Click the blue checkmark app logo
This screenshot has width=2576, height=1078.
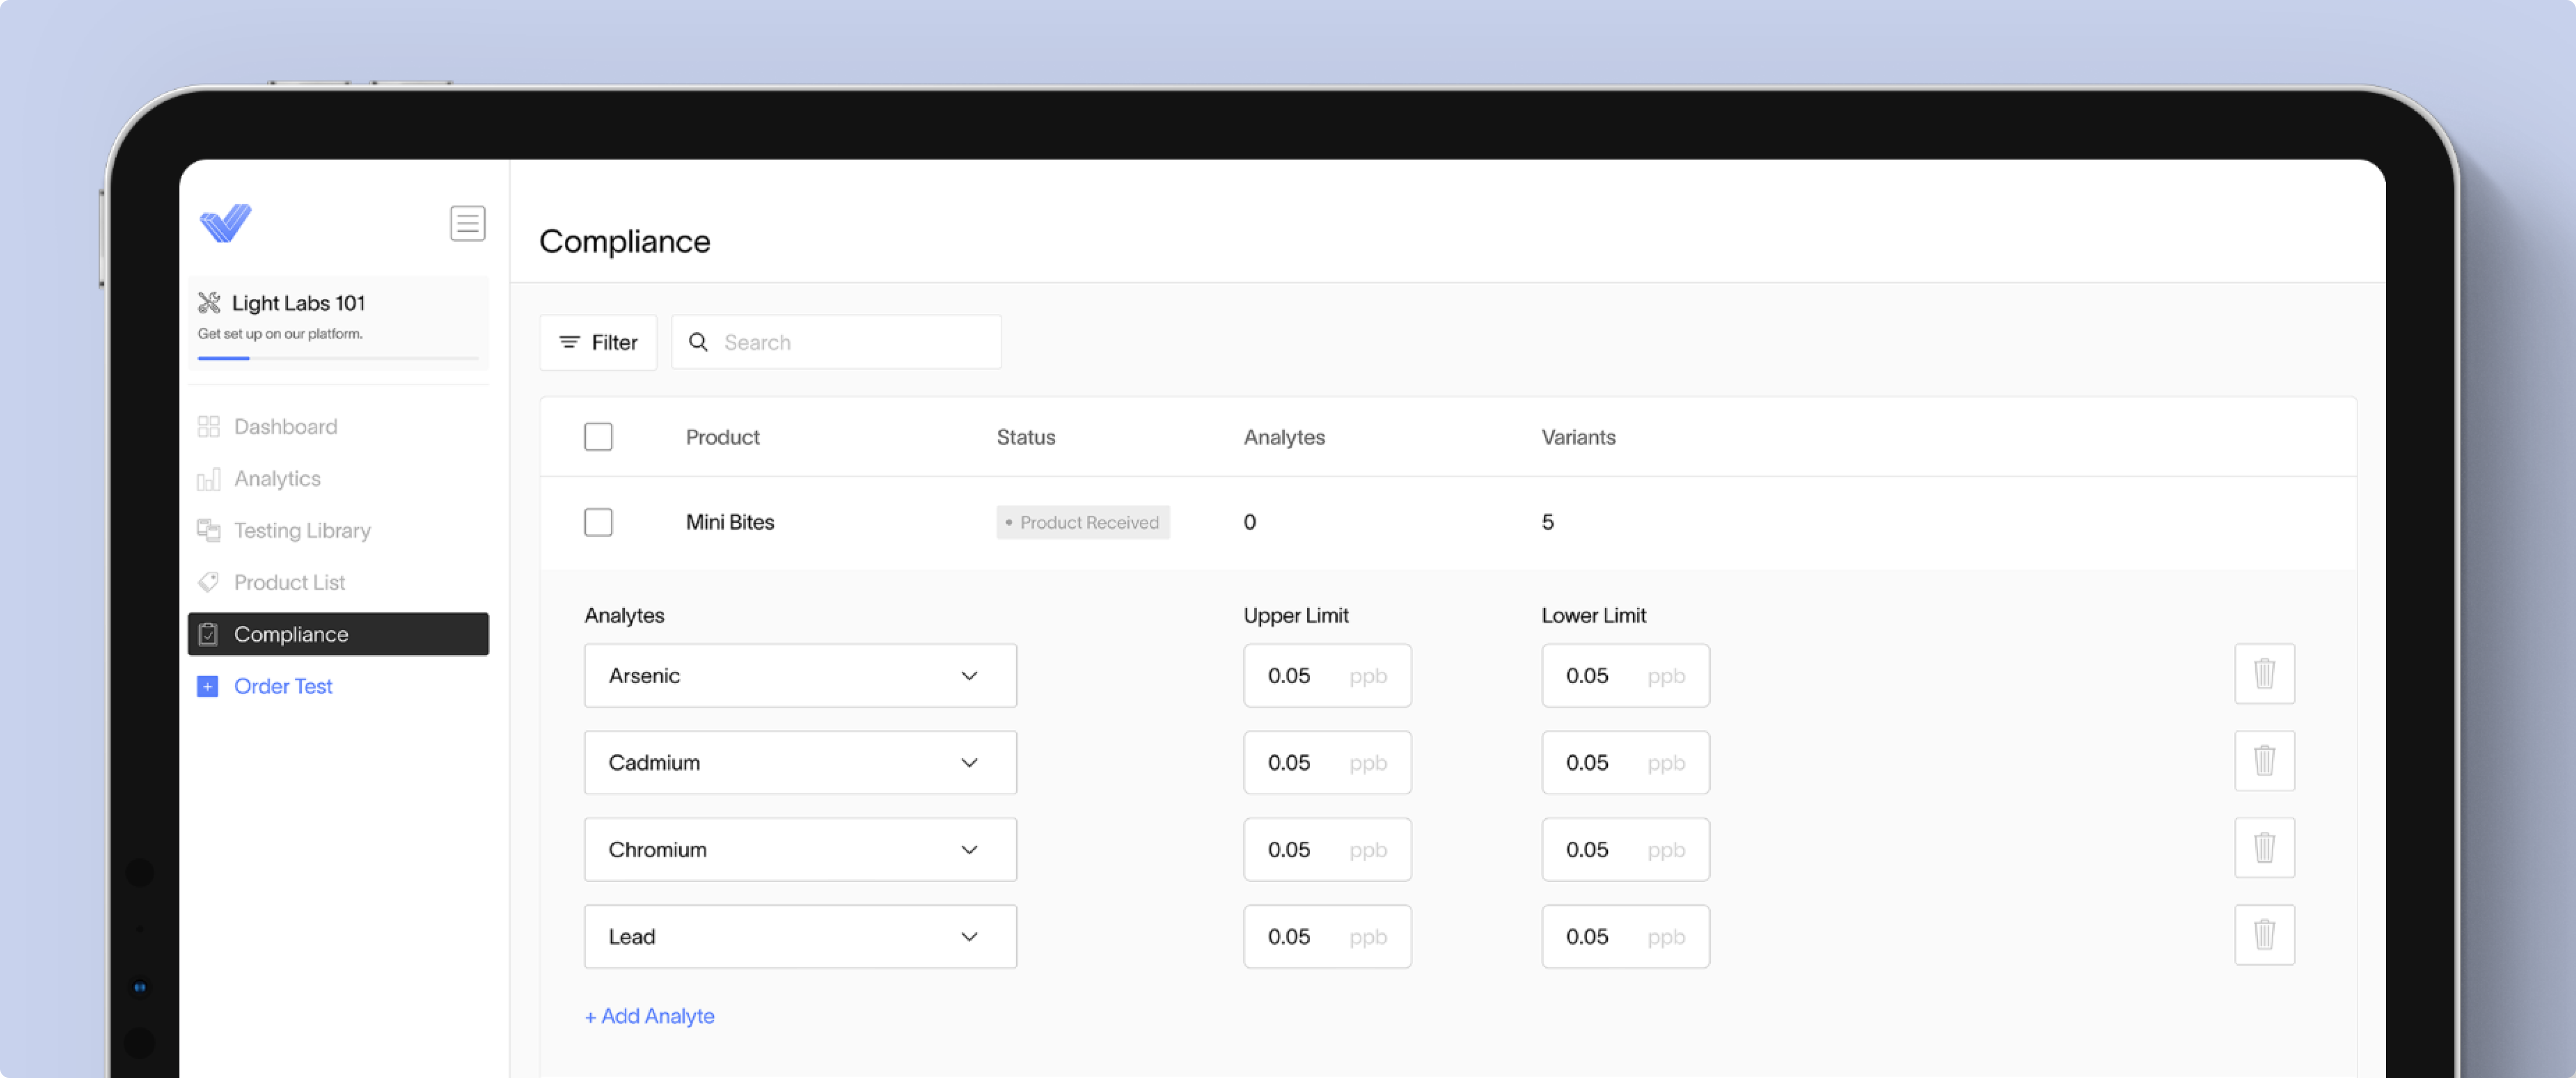point(225,223)
